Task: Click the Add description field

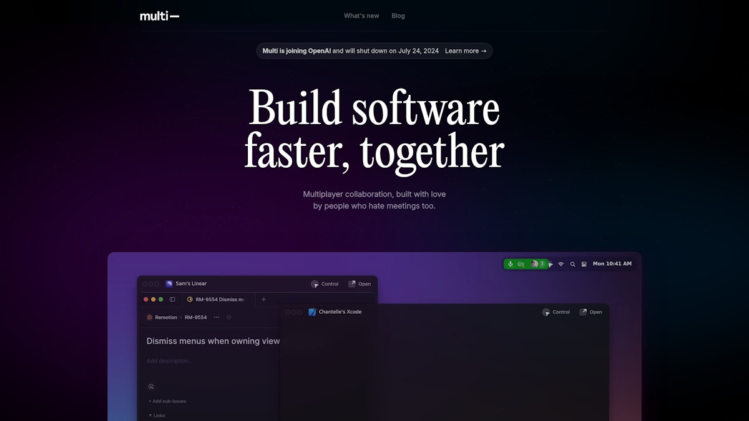Action: click(170, 361)
